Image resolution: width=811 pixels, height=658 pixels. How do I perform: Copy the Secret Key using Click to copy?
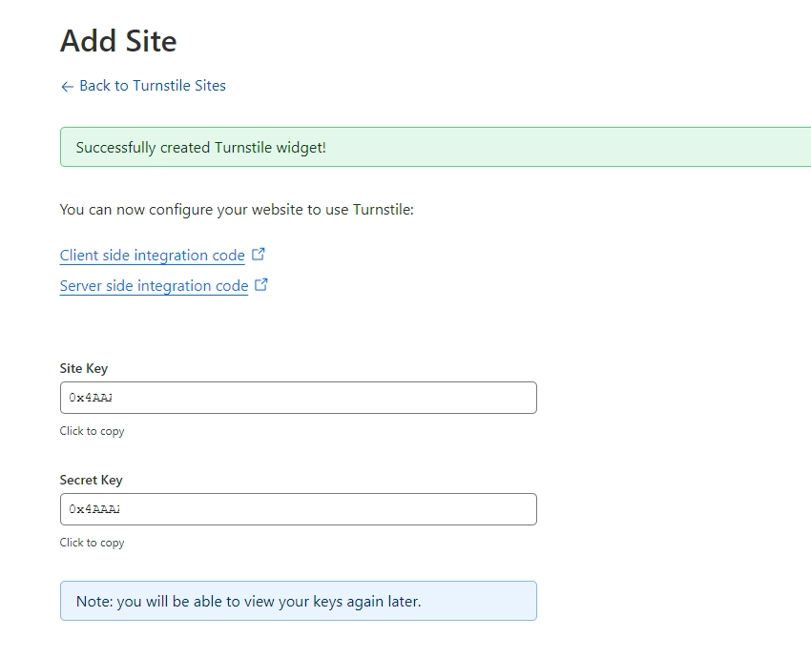[x=92, y=542]
